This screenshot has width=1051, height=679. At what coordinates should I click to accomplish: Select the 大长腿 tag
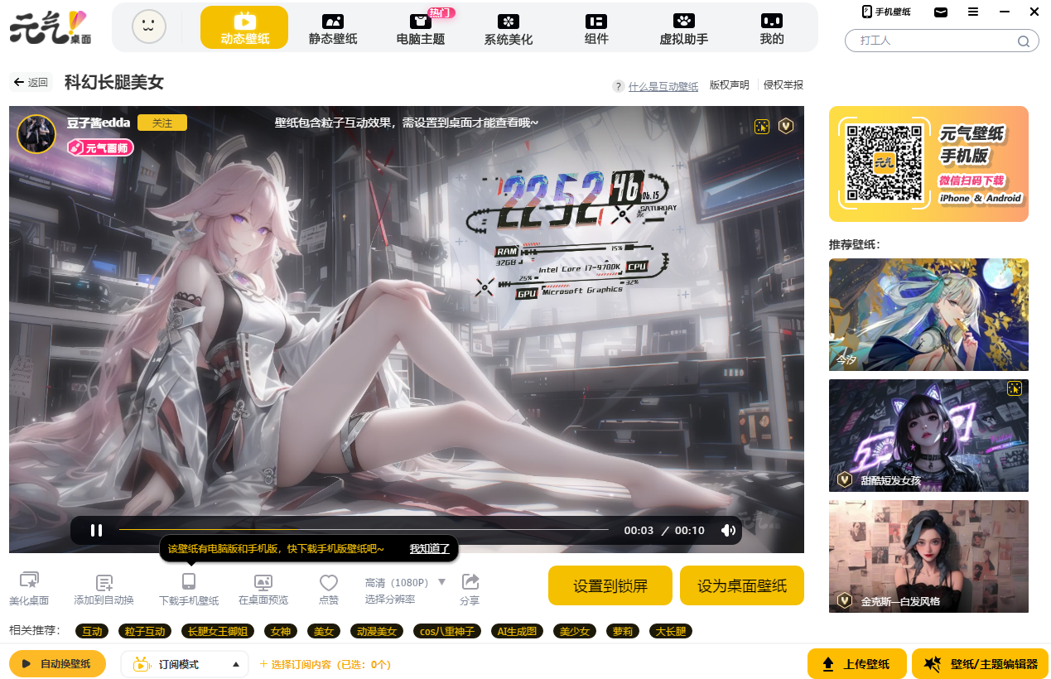671,632
